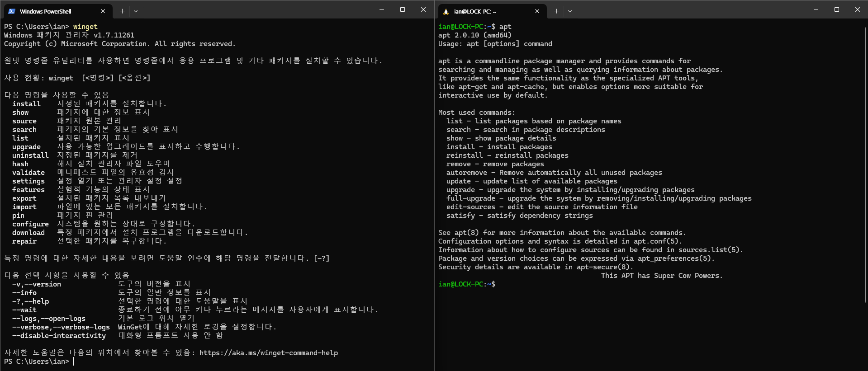Click the 'full-upgrade' command in apt output
Viewport: 868px width, 371px height.
471,198
